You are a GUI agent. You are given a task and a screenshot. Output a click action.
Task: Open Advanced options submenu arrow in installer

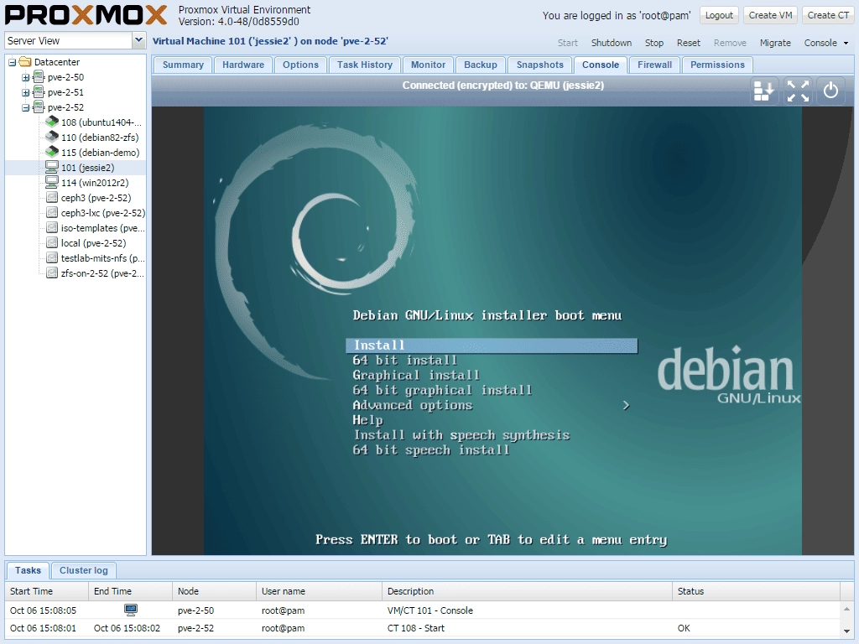point(626,405)
